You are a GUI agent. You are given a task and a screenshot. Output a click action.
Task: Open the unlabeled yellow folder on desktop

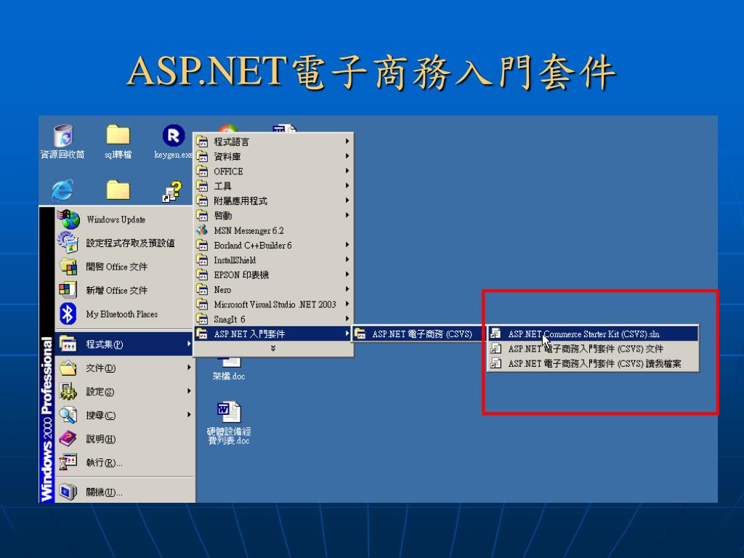pyautogui.click(x=118, y=190)
